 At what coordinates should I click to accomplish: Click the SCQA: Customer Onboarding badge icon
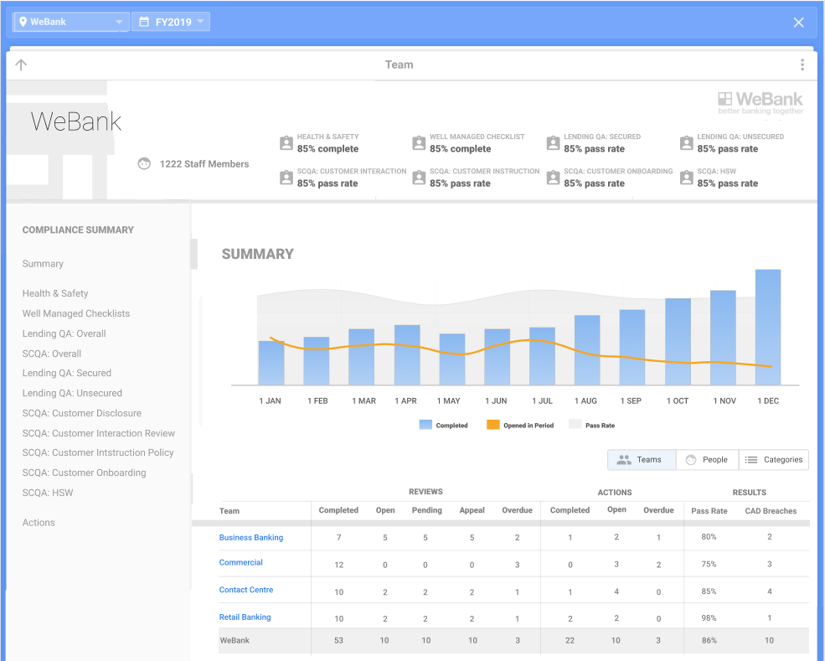click(x=553, y=178)
